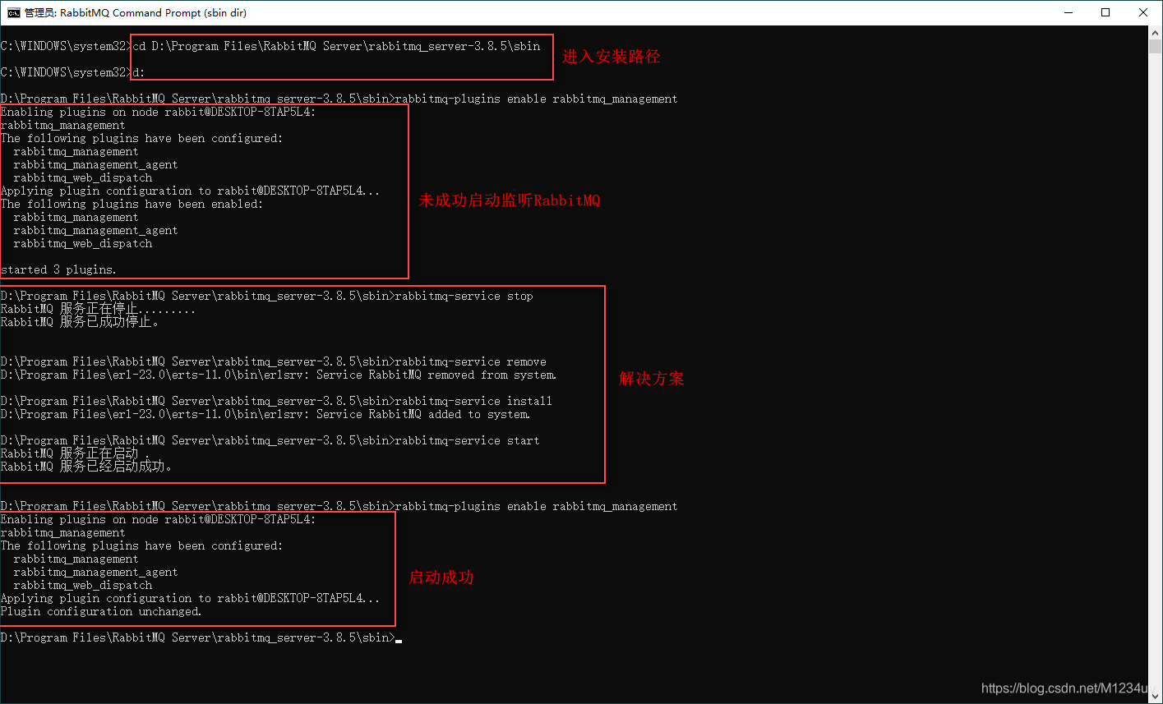Click the 'RabbitMQ 服务正在停止' line
Viewport: 1163px width, 704px height.
coord(98,309)
